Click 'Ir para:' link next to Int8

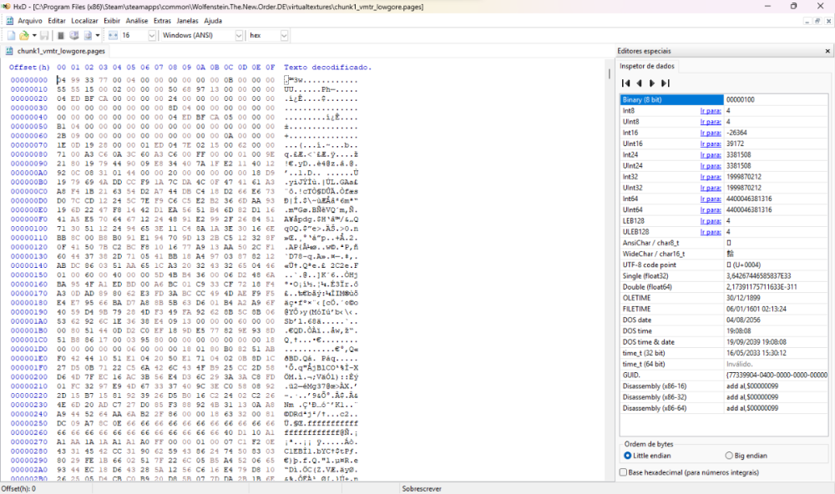(x=710, y=110)
